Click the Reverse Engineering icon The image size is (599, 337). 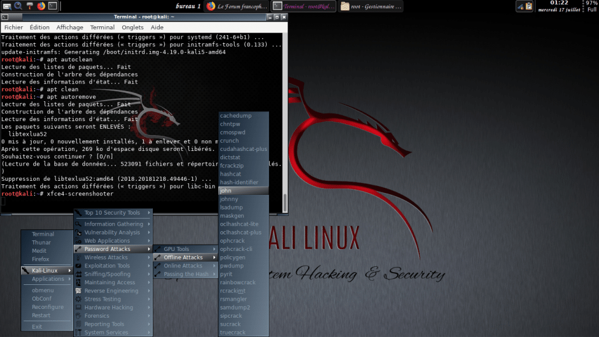(x=78, y=291)
